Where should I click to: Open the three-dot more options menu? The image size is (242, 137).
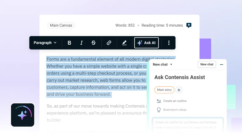pos(169,43)
